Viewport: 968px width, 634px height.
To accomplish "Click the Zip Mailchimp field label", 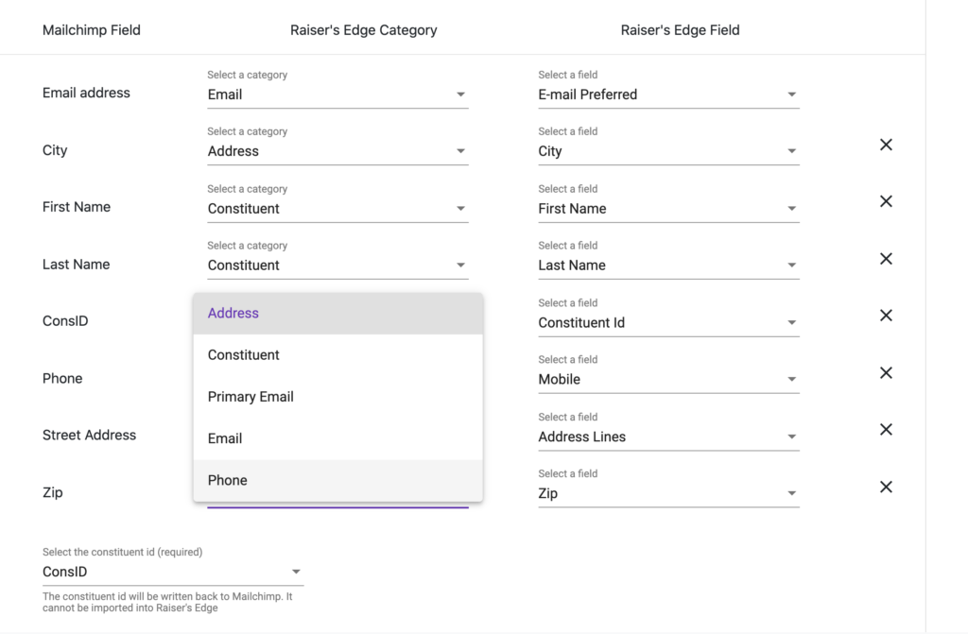I will click(x=53, y=492).
